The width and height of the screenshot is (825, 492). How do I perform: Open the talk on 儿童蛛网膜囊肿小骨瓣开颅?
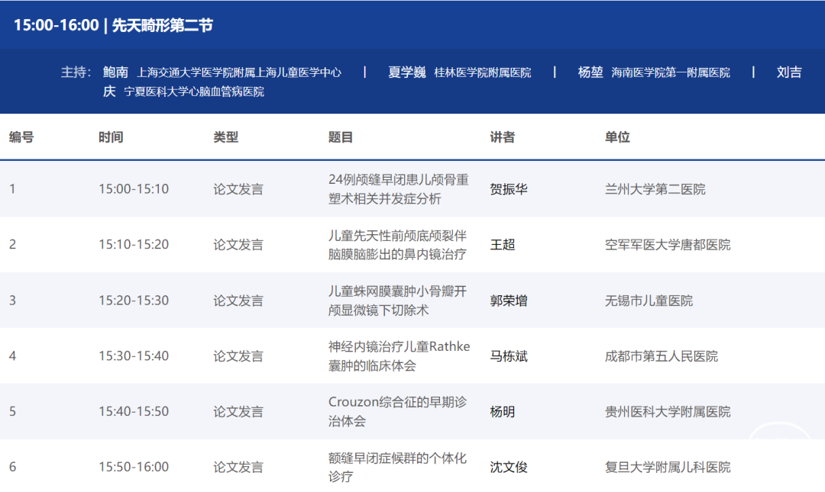point(396,301)
